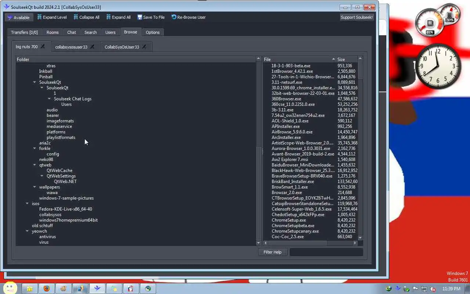Collapse the Soulseek Chat Logs folder

49,99
